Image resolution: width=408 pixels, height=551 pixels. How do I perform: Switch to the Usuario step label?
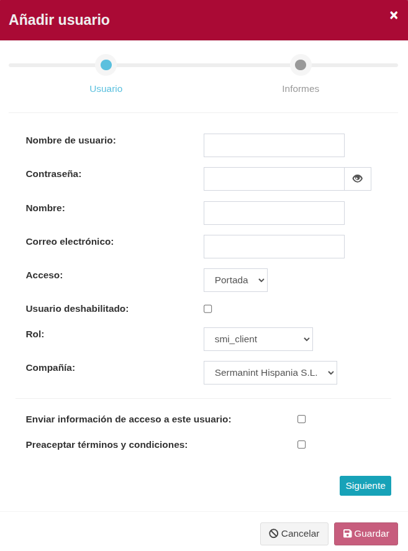106,89
